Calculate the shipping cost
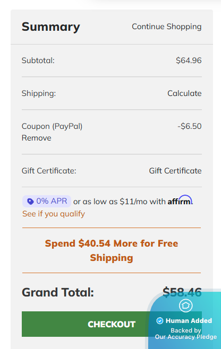 (x=184, y=93)
